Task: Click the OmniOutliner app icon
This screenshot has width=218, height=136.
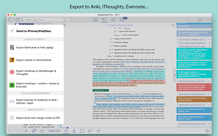Action: [12, 60]
